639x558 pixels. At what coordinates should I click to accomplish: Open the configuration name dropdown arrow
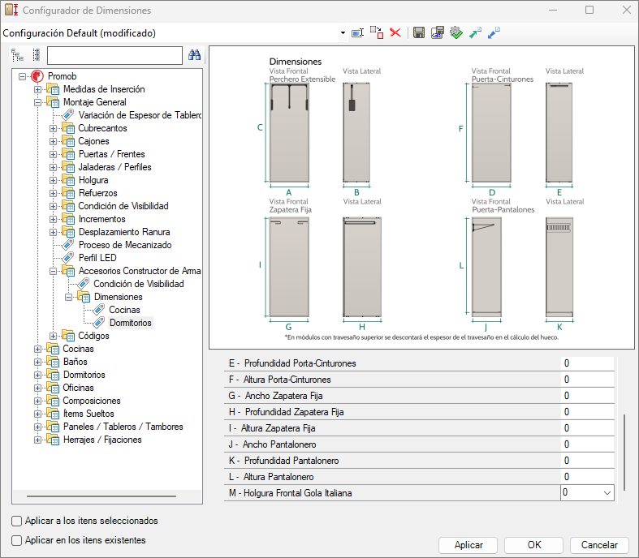coord(343,33)
